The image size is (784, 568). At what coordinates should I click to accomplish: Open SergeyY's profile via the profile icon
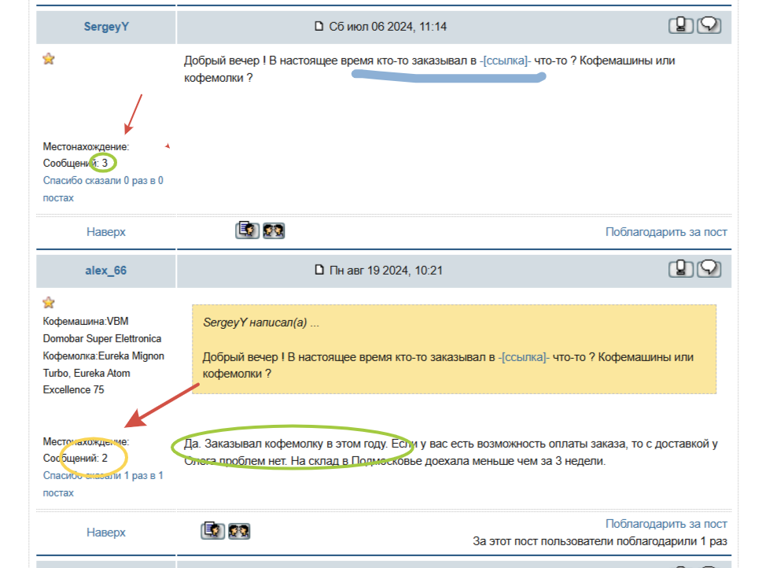pyautogui.click(x=247, y=231)
